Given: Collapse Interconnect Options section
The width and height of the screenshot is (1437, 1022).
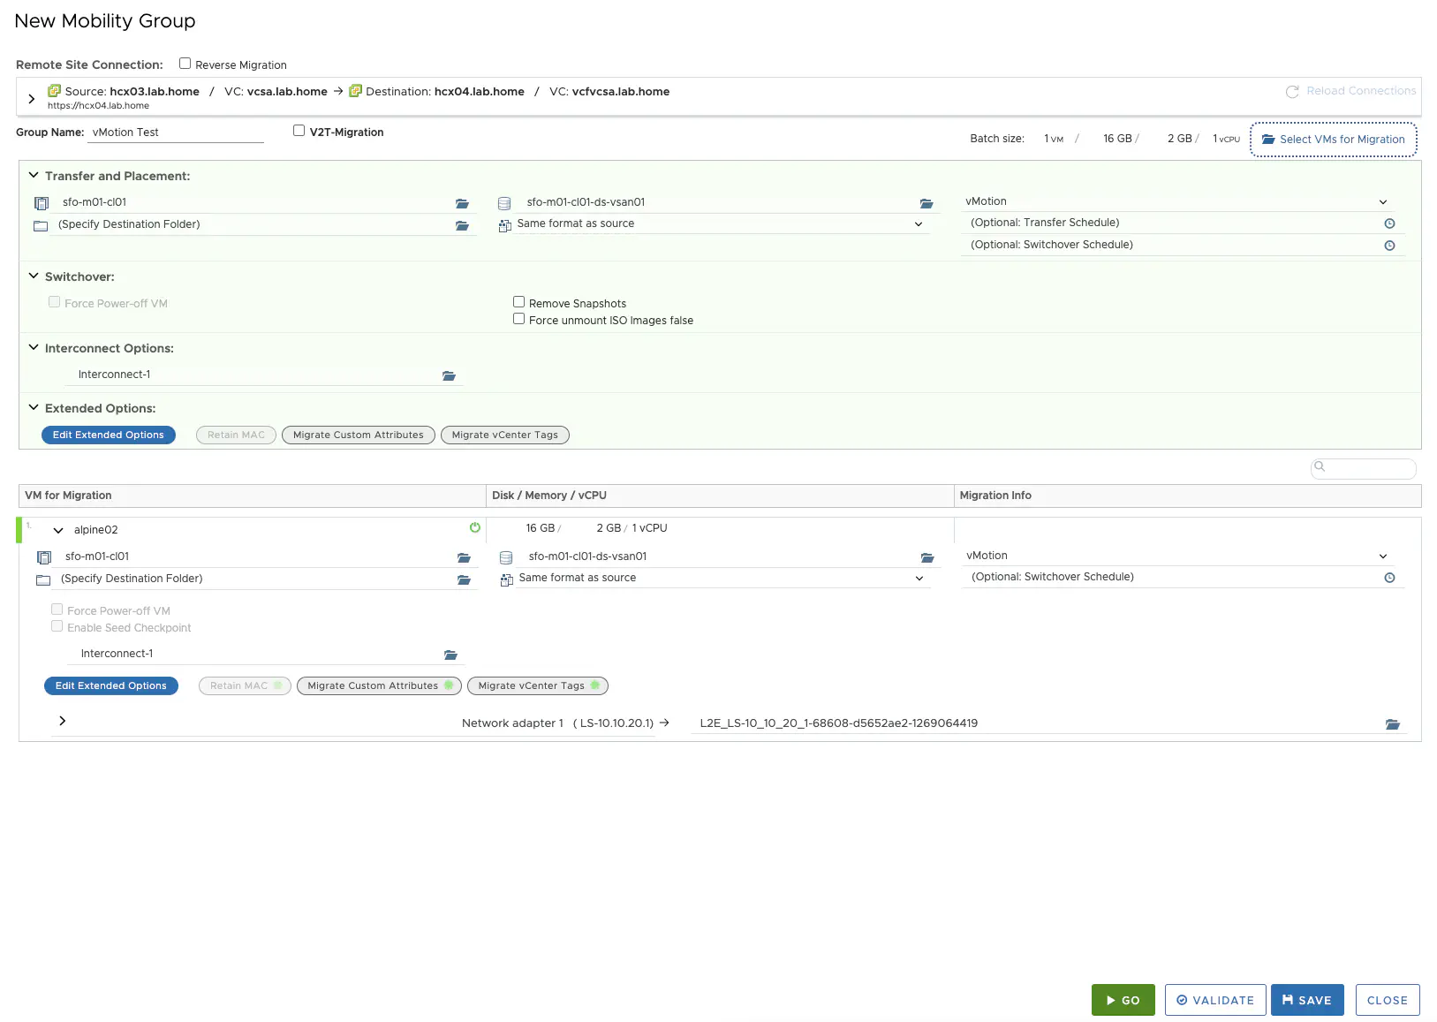Looking at the screenshot, I should [34, 347].
